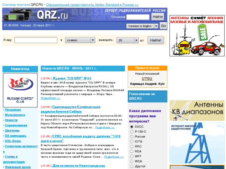The height and width of the screenshot is (169, 226).
Task: Open the 'Журнал CQ-QRP №34' news headline
Action: [x=72, y=78]
